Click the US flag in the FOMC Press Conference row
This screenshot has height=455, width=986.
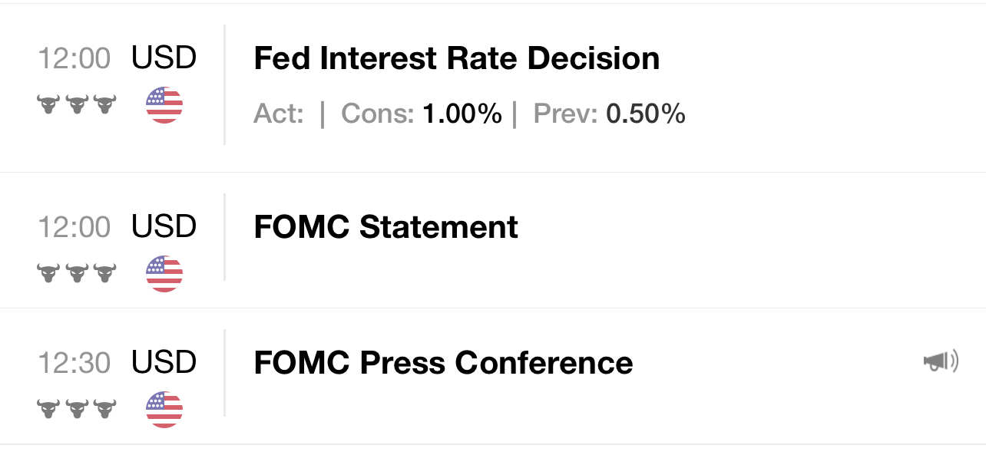click(164, 410)
